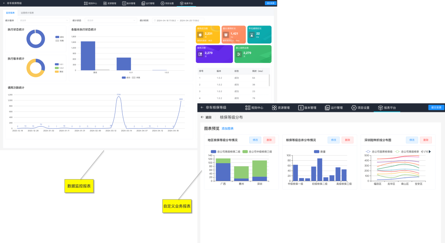445x243 pixels.
Task: Open 运行管理 icon in the lower window's navbar
Action: click(x=327, y=108)
